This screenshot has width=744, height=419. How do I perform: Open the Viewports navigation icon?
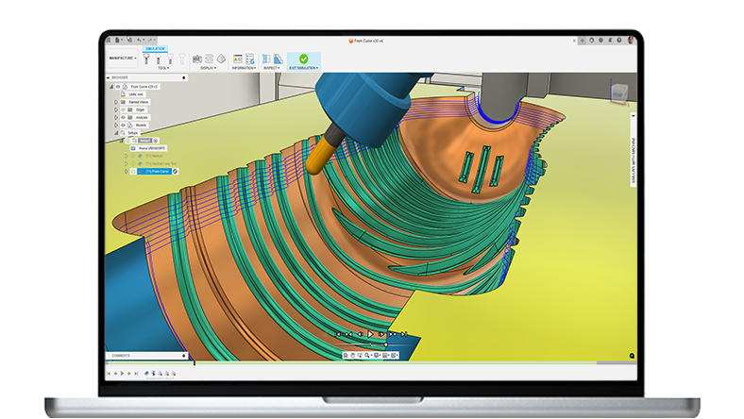pos(394,355)
